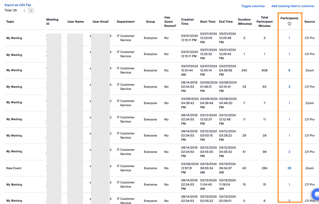Go to the previous results page
The height and width of the screenshot is (204, 319).
tap(24, 11)
